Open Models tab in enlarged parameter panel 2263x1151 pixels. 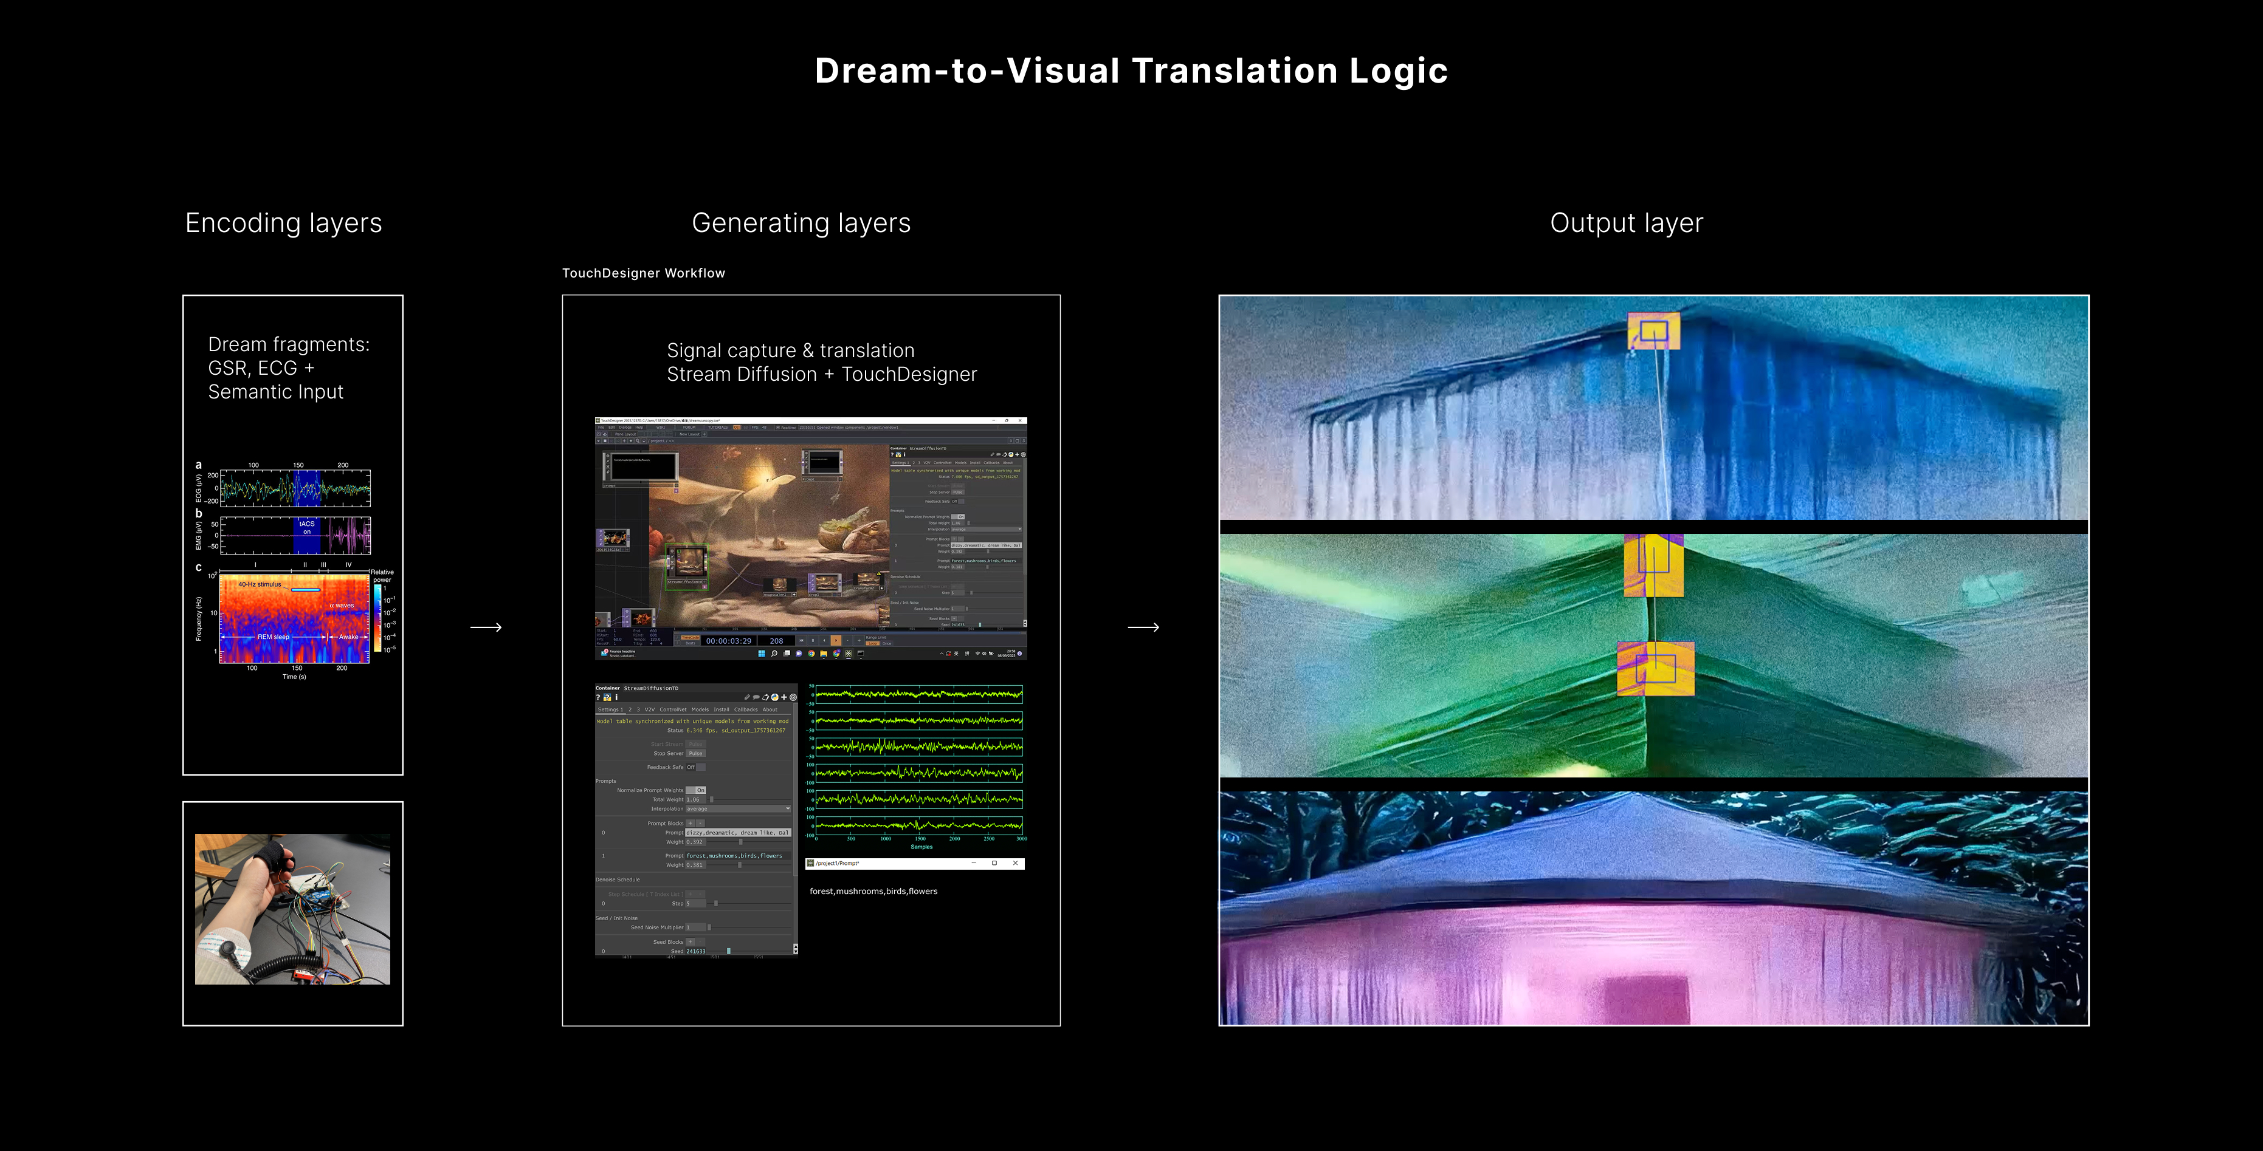[x=700, y=710]
